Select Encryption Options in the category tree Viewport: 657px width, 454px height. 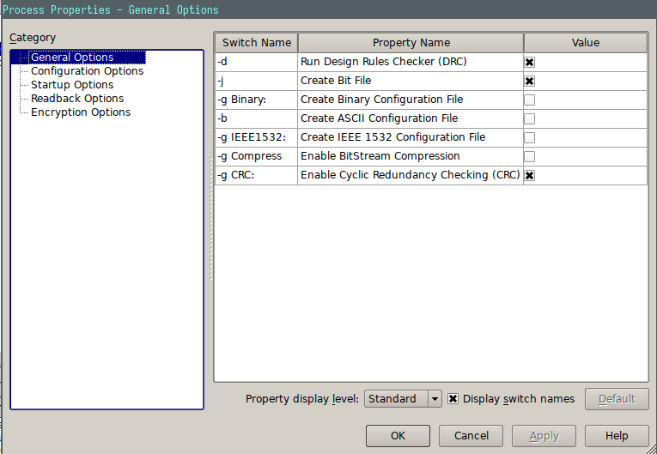tap(81, 112)
